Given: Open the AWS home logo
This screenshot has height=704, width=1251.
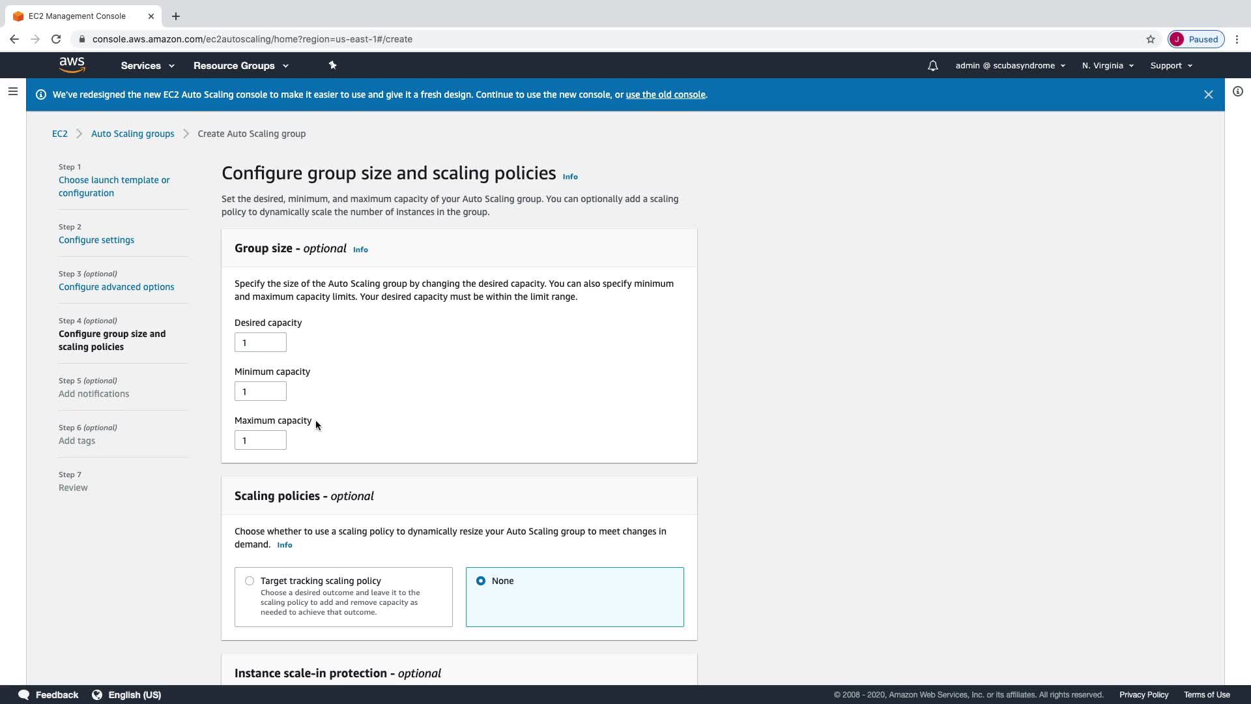Looking at the screenshot, I should tap(72, 65).
